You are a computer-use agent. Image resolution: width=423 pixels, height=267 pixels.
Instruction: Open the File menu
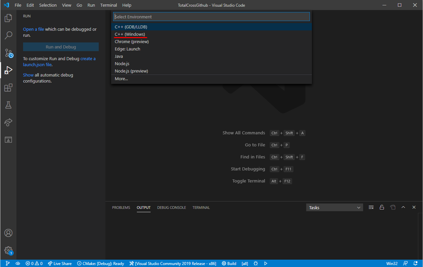tap(18, 5)
